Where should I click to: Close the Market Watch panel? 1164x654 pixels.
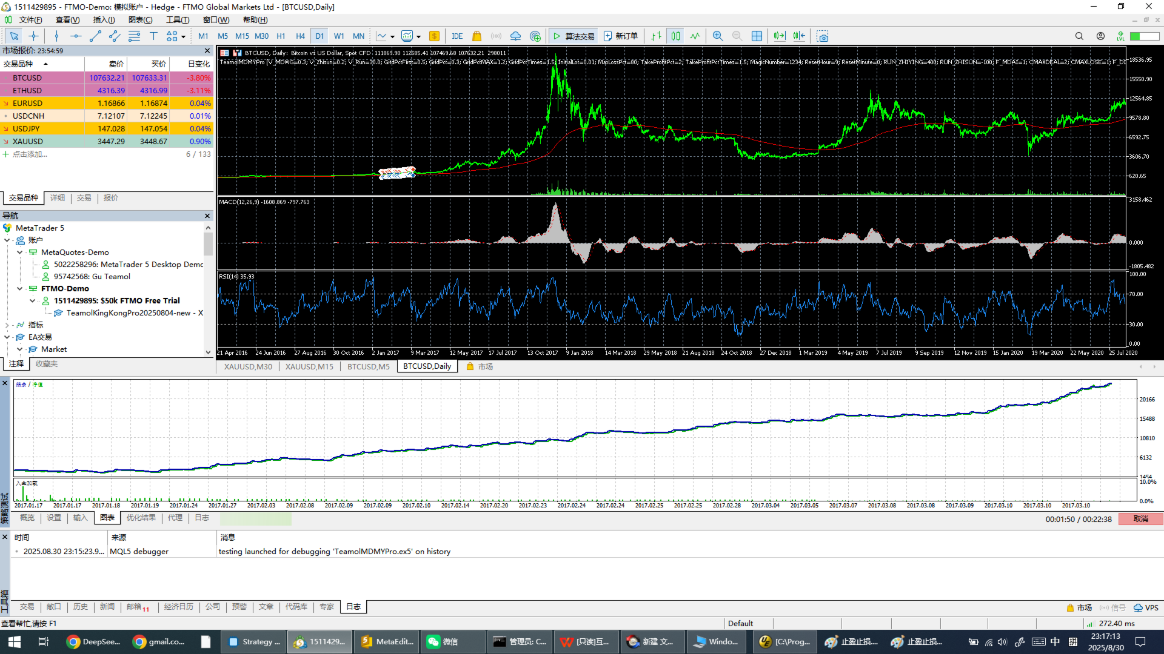[207, 51]
